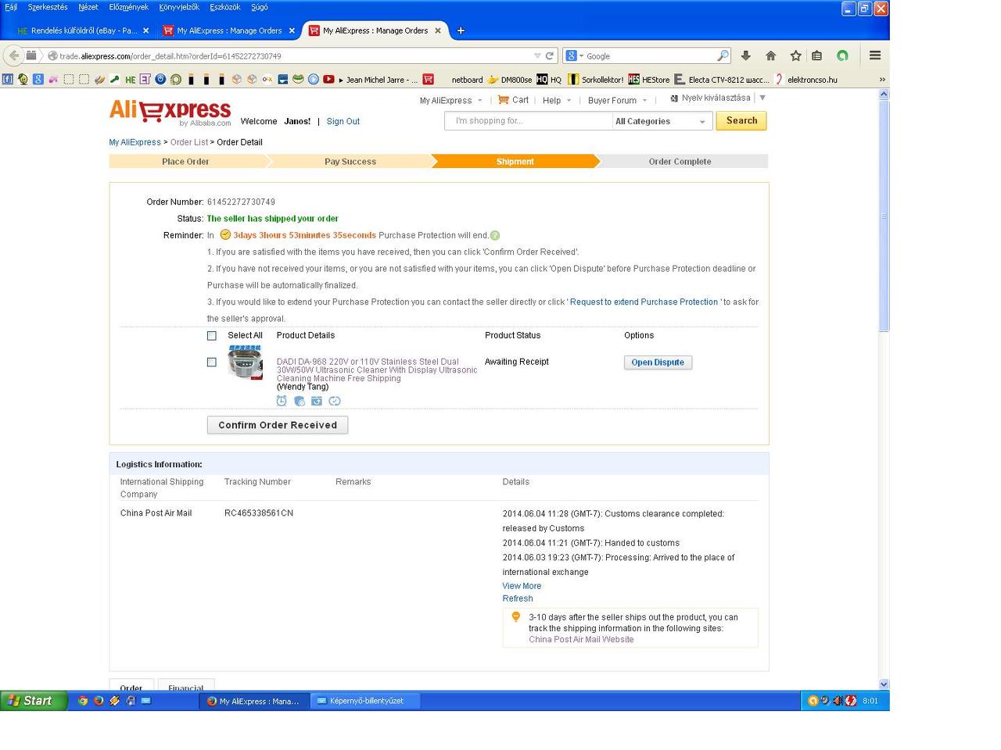
Task: Click the alarm clock icon under the product
Action: 282,401
